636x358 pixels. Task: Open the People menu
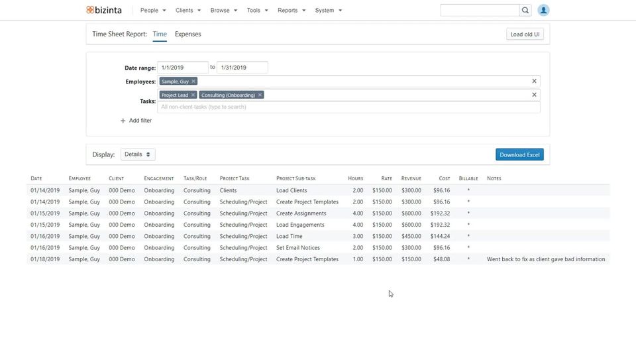(x=153, y=10)
